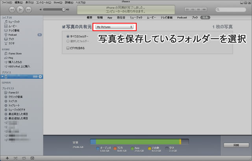Switch to the 情報 tab
Screen dimensions: 252x161
click(100, 17)
